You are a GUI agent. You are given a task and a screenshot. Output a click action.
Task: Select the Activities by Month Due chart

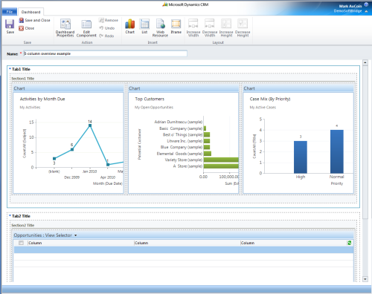pyautogui.click(x=68, y=143)
